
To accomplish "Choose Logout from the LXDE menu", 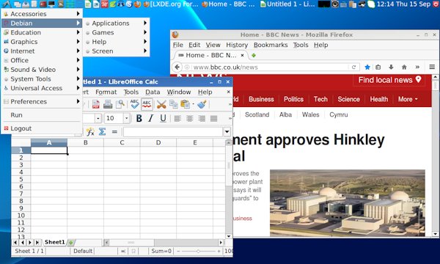I will (x=42, y=128).
